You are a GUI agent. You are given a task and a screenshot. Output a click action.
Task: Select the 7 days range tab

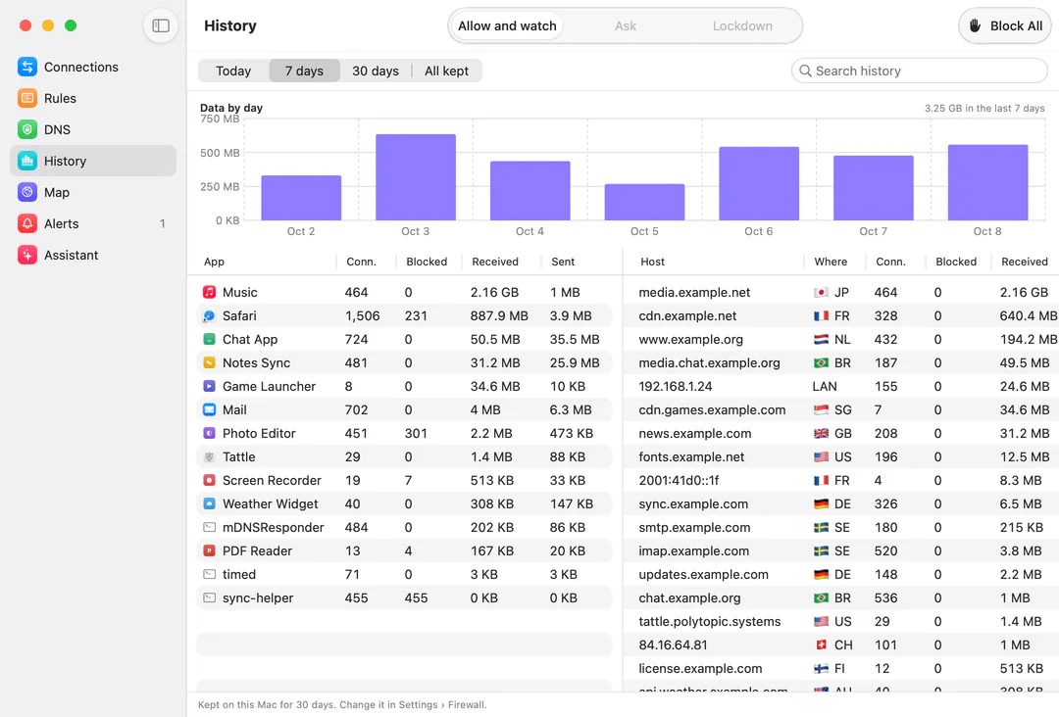tap(304, 71)
